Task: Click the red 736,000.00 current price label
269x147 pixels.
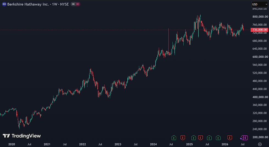Action: pyautogui.click(x=259, y=30)
